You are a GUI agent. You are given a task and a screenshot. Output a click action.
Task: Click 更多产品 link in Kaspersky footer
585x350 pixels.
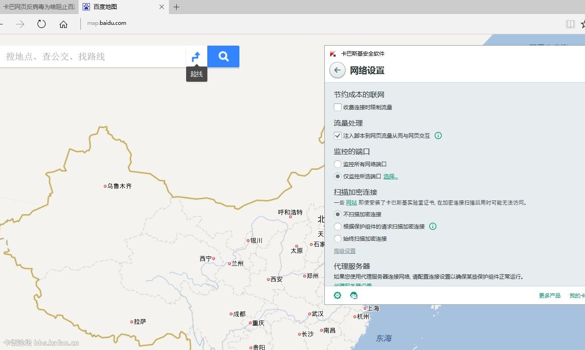point(550,296)
